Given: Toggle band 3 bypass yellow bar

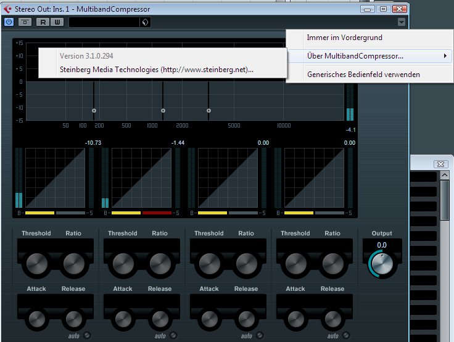Looking at the screenshot, I should coord(212,213).
